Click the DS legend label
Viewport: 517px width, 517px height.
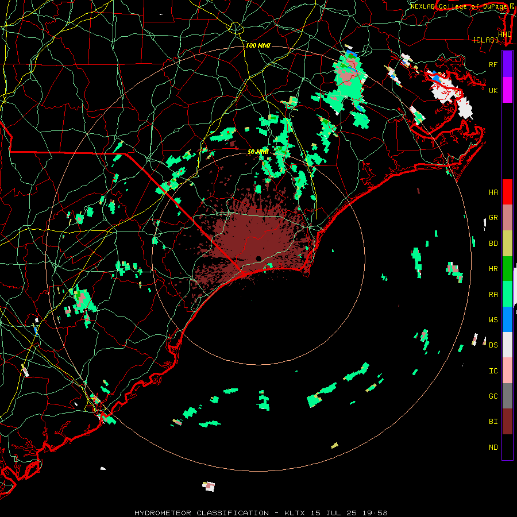coord(493,345)
